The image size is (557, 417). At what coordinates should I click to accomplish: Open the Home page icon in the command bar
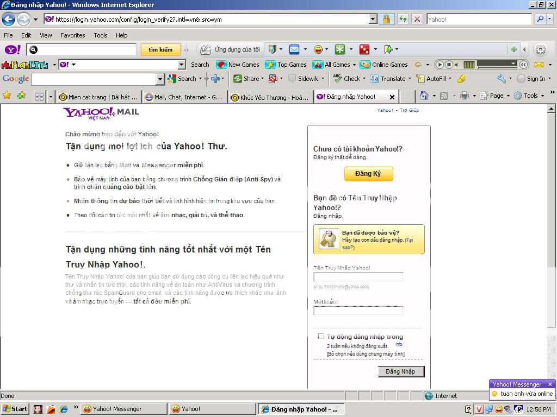(424, 96)
